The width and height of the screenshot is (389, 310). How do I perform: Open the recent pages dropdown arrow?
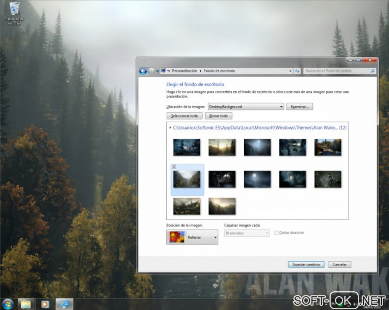(x=158, y=71)
